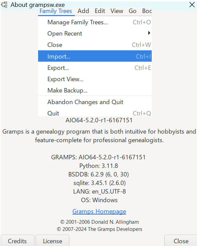Click the Credits button
197x246 pixels.
[x=17, y=241]
